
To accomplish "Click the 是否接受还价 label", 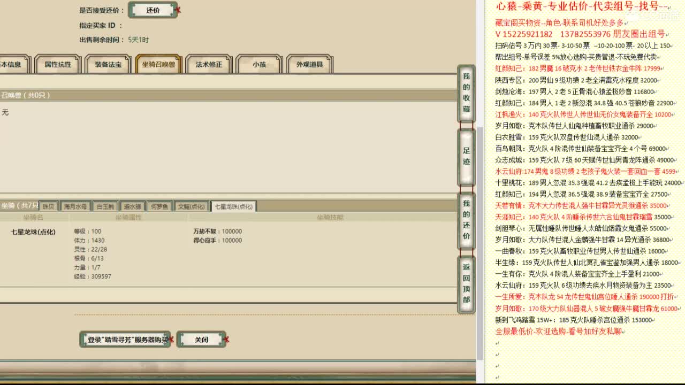I will click(x=102, y=11).
